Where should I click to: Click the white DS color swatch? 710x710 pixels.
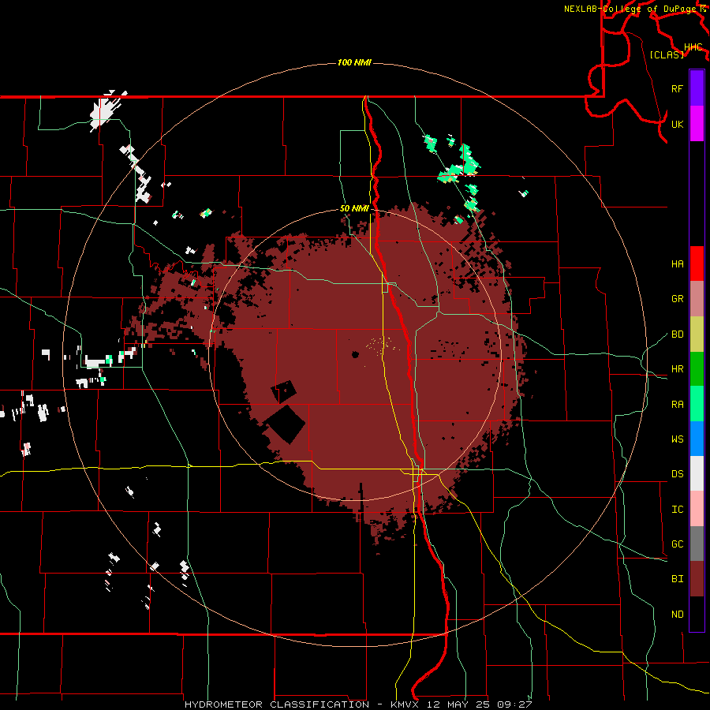[697, 473]
